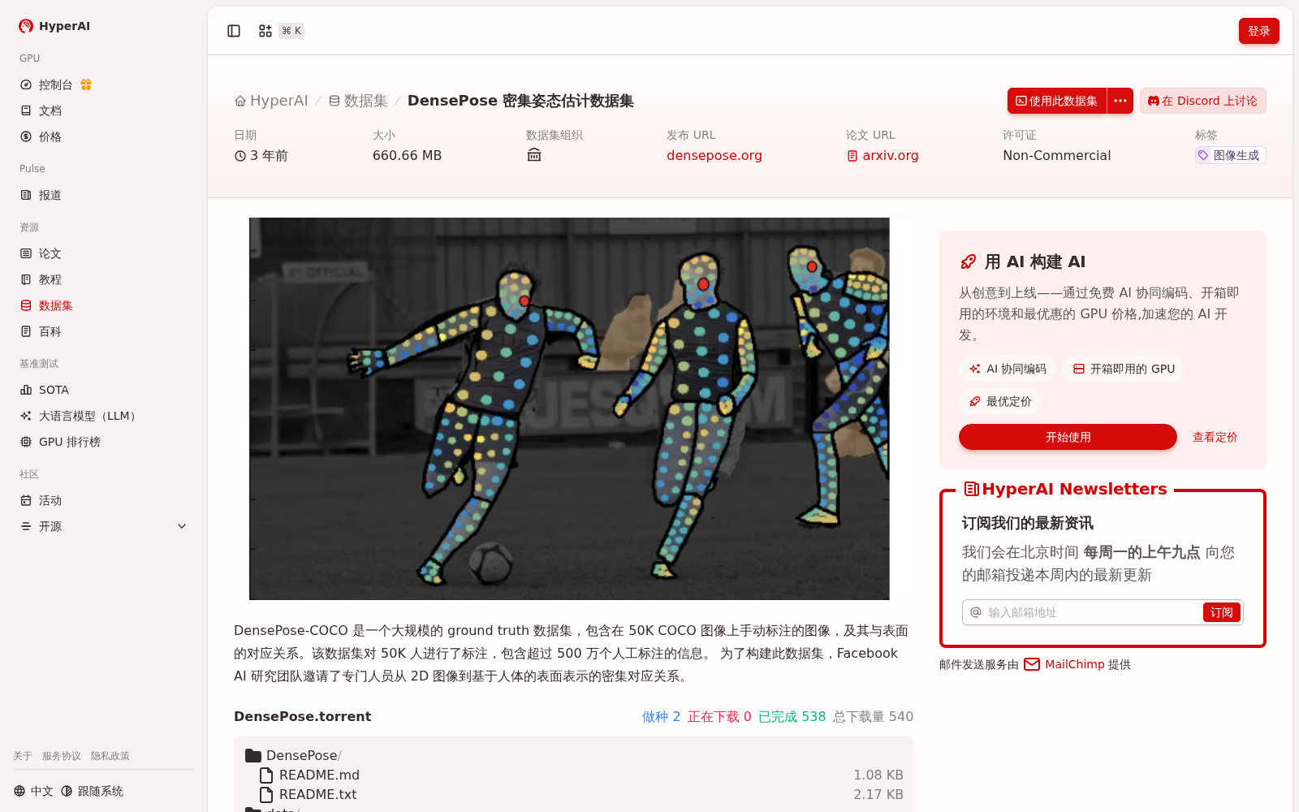
Task: Open densepose.org publish URL
Action: [x=714, y=155]
